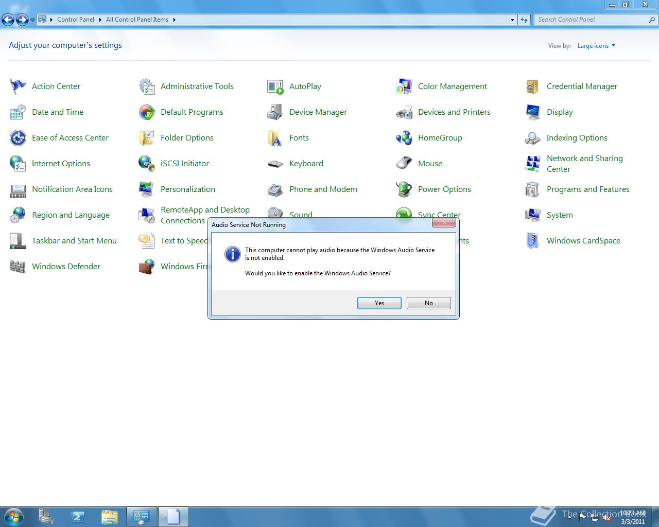Open Windows Explorer from the taskbar
The height and width of the screenshot is (527, 659).
click(109, 517)
